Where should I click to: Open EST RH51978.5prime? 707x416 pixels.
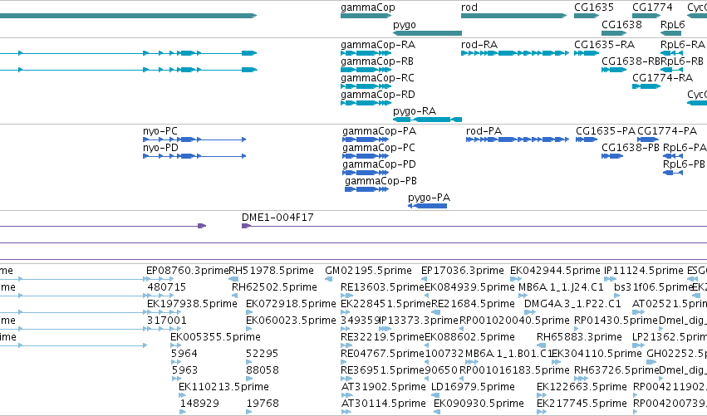[271, 271]
